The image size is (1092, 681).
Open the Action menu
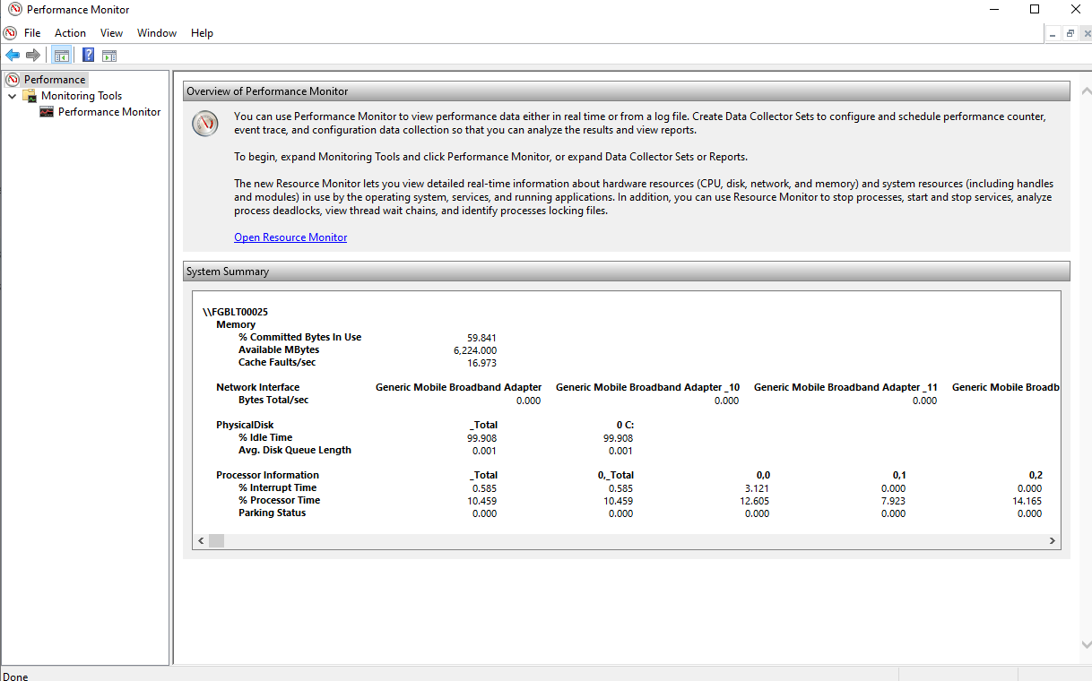point(70,33)
